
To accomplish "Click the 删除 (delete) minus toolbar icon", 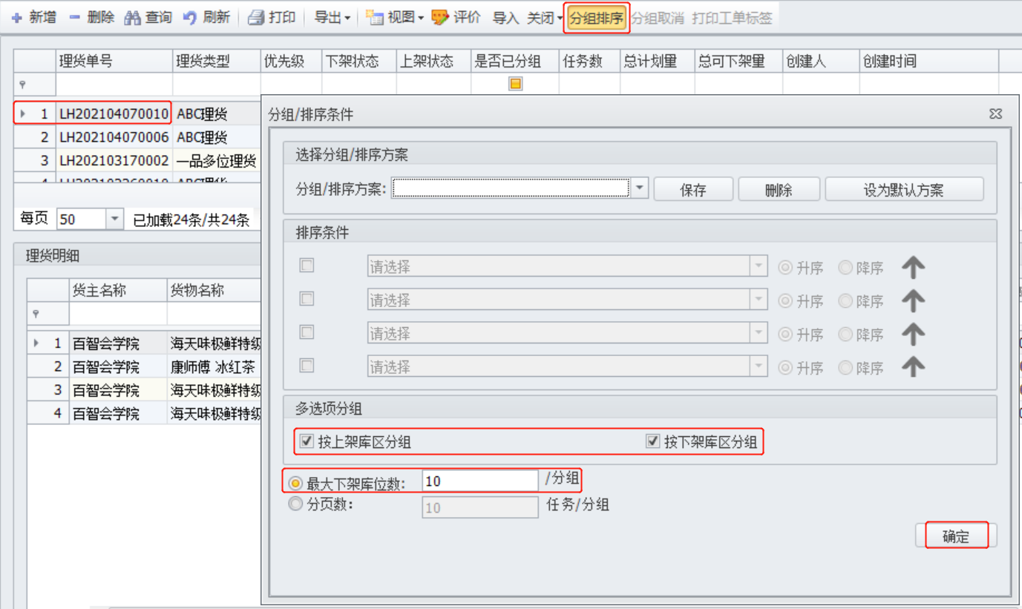I will coord(74,18).
